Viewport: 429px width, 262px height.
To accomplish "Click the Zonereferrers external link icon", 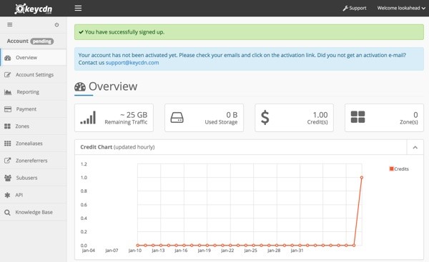I will pyautogui.click(x=8, y=161).
